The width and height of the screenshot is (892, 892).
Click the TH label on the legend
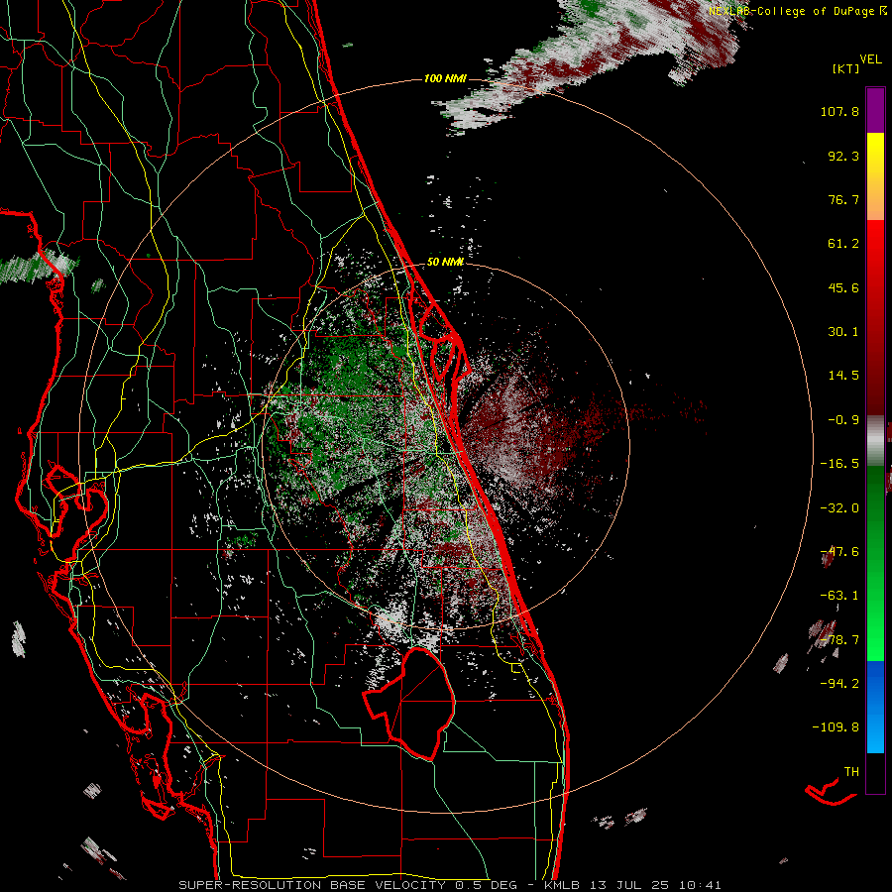pyautogui.click(x=851, y=772)
